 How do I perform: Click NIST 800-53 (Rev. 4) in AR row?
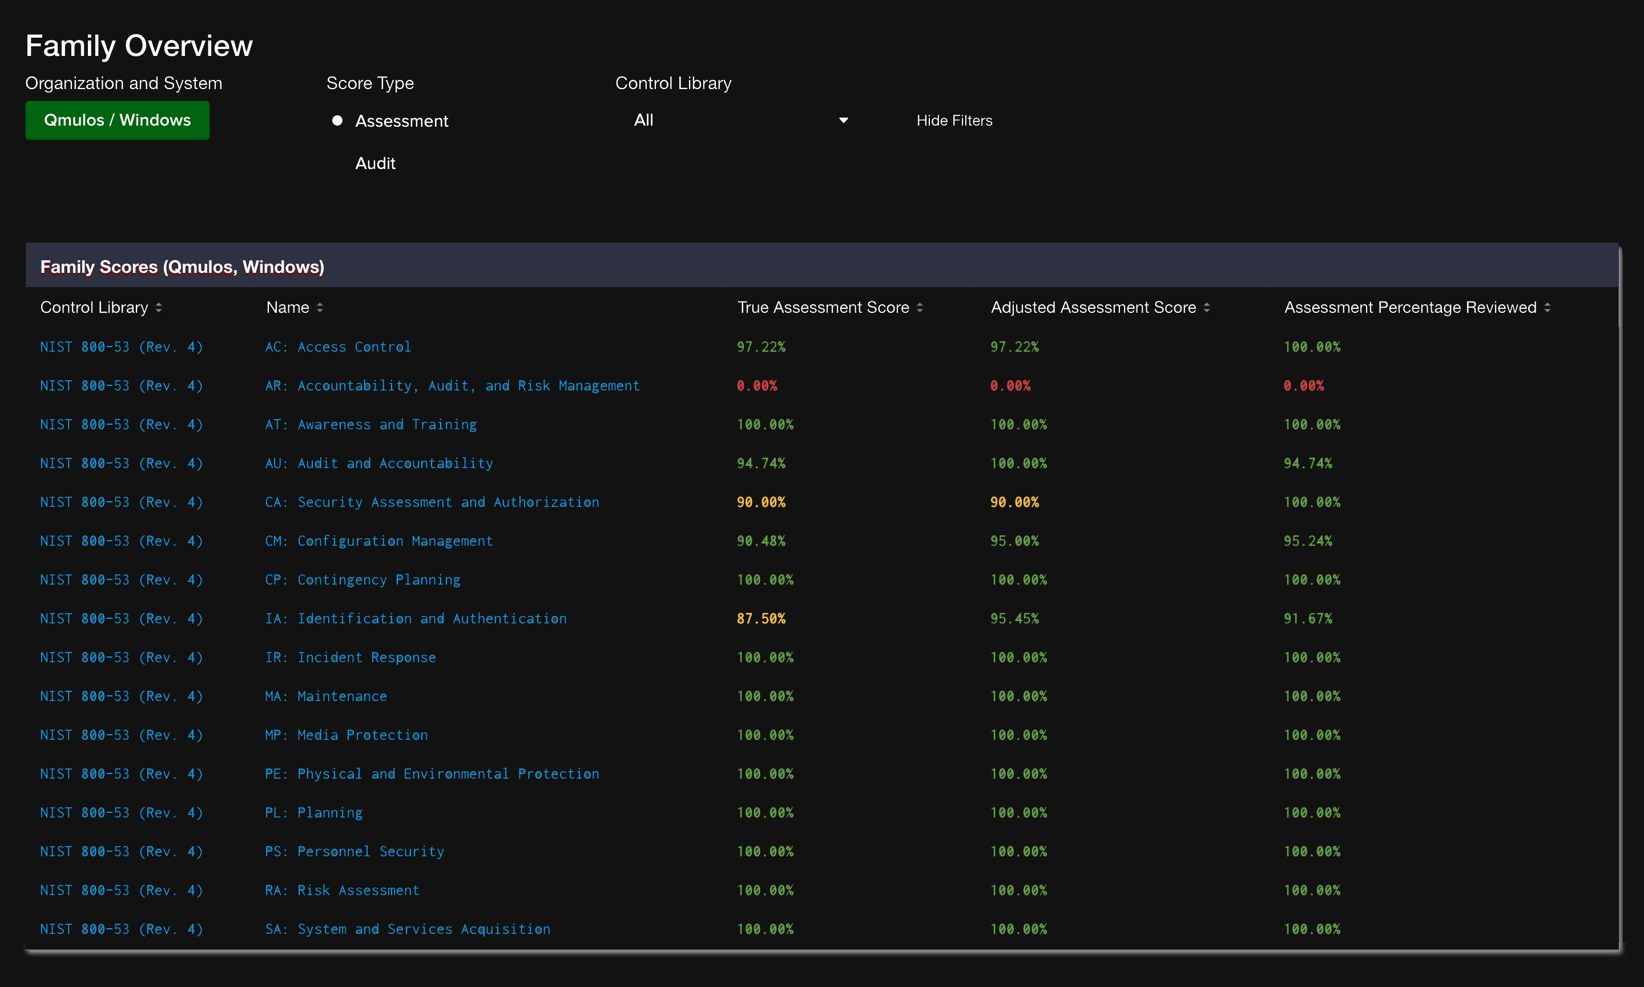[x=122, y=386]
